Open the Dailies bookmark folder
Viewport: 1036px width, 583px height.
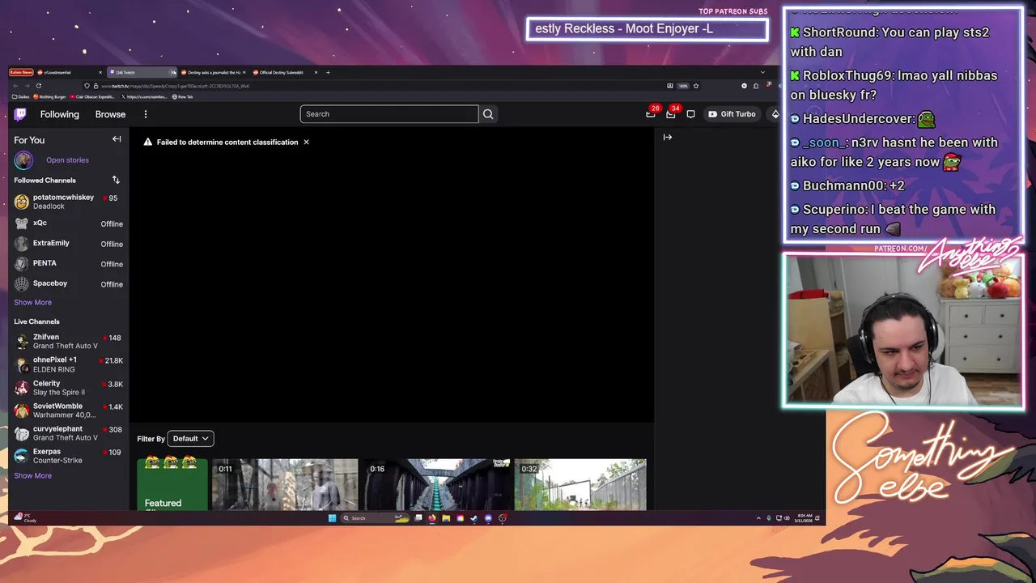pyautogui.click(x=21, y=96)
